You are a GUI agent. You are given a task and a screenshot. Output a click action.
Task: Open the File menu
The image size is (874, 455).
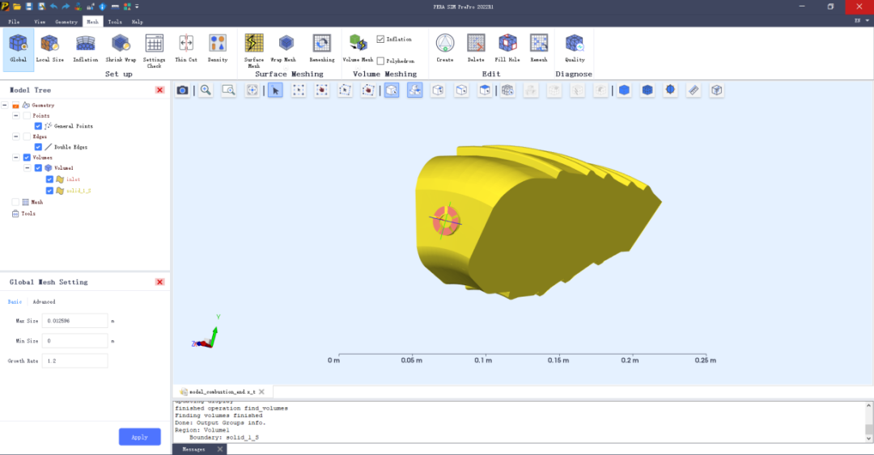click(x=14, y=22)
